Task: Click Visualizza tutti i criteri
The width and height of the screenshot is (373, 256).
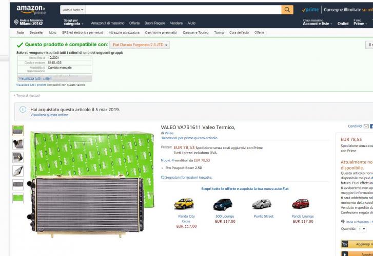Action: click(35, 79)
